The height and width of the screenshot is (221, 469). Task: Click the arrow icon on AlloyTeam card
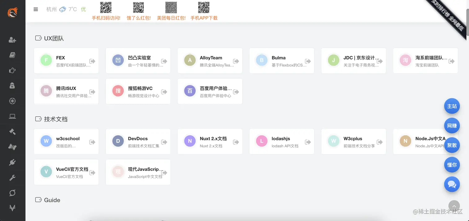coord(236,61)
